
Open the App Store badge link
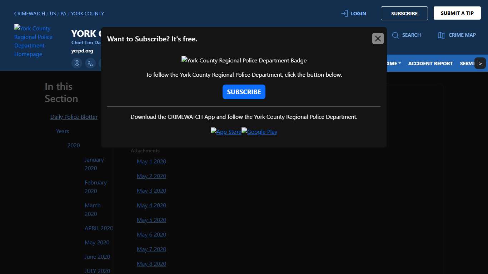pyautogui.click(x=226, y=132)
